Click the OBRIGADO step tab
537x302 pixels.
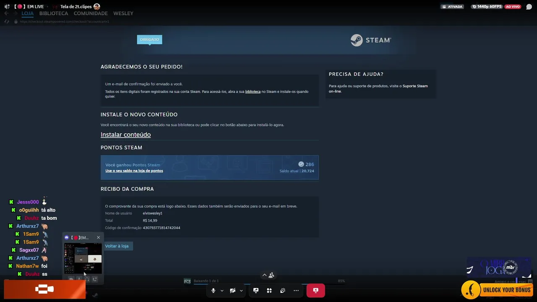click(149, 39)
